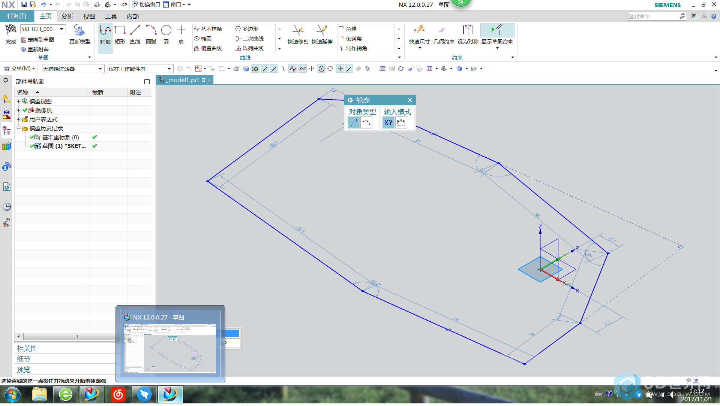Open Menu (菜单) dropdown

(x=19, y=69)
